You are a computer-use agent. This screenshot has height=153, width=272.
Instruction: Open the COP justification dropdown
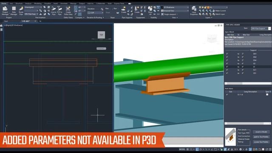coord(95,13)
